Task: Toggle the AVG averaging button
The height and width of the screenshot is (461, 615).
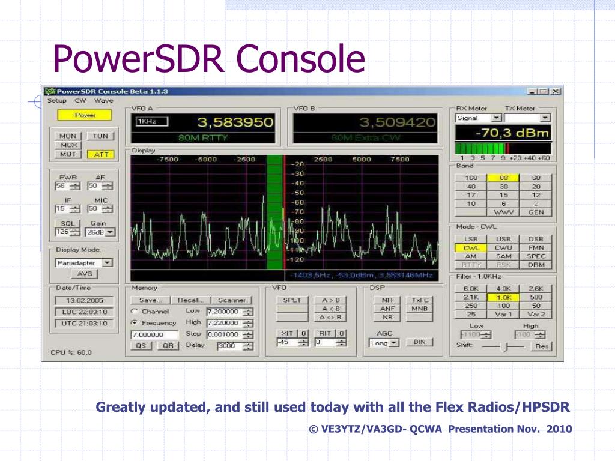Action: (x=85, y=274)
